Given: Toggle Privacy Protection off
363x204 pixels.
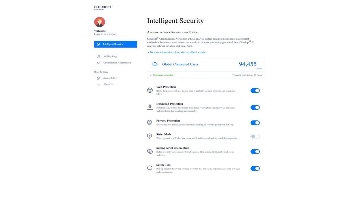Looking at the screenshot, I should click(255, 123).
